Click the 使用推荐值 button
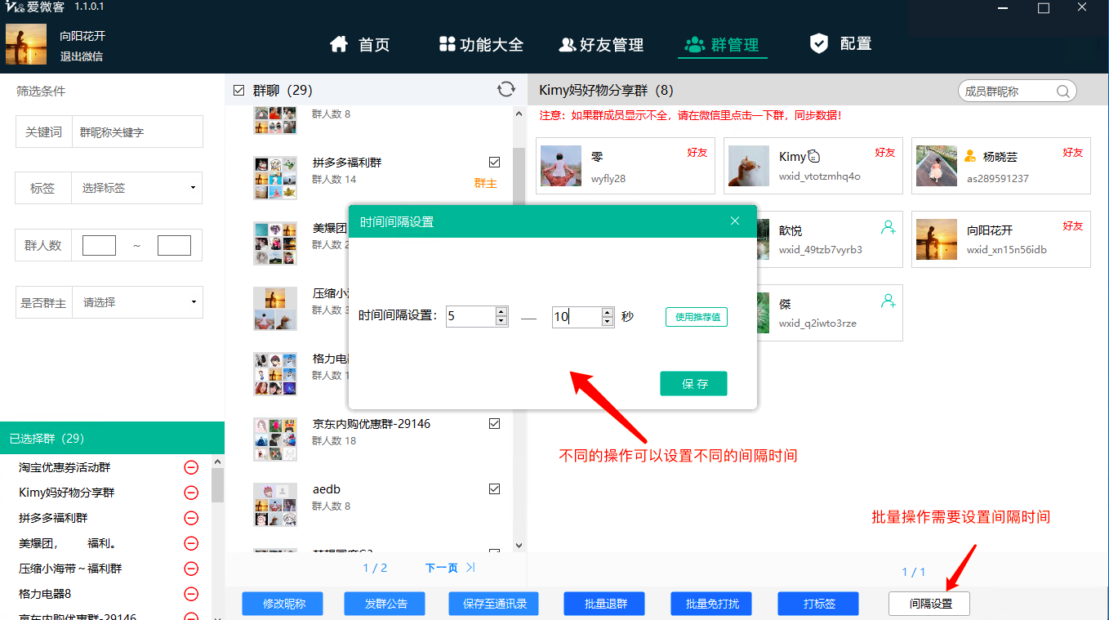The height and width of the screenshot is (620, 1109). [697, 317]
